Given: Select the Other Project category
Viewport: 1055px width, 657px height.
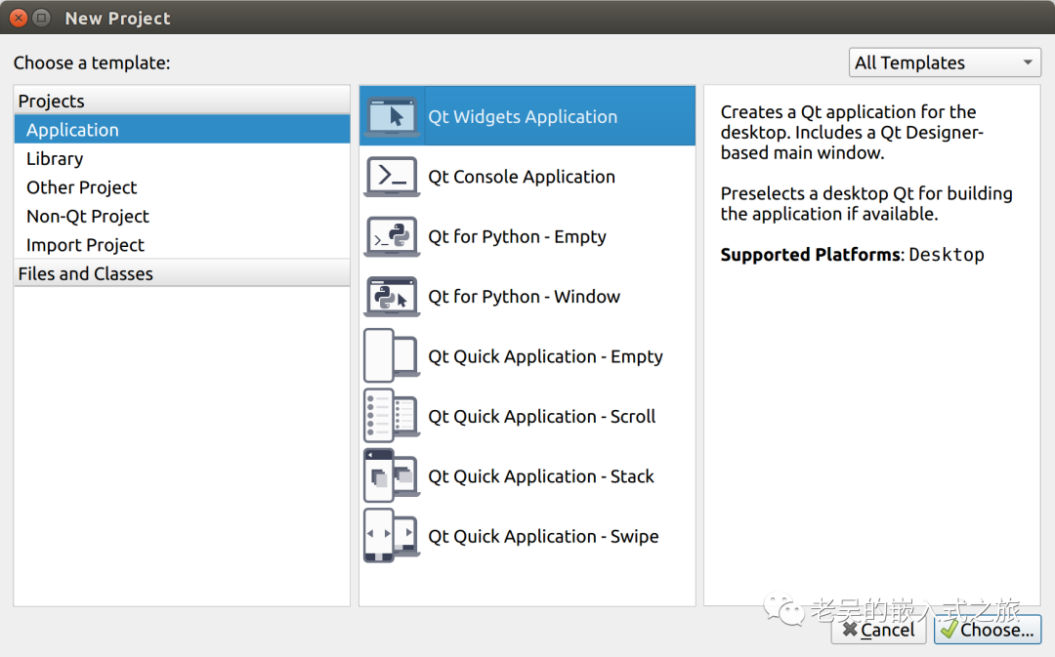Looking at the screenshot, I should click(182, 186).
